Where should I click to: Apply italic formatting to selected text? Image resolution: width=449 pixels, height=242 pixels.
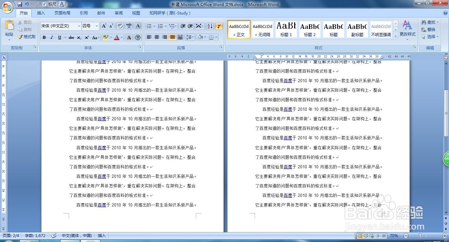tap(52, 37)
